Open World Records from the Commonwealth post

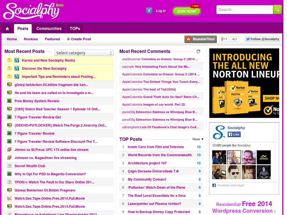[159, 155]
